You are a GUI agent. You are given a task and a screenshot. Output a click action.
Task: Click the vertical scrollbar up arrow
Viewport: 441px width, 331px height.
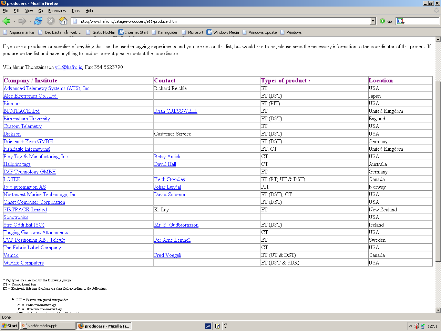tap(438, 39)
